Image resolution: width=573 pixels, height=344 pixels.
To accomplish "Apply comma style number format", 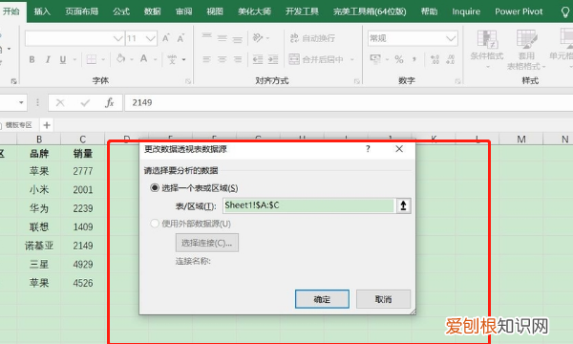I will tap(414, 59).
